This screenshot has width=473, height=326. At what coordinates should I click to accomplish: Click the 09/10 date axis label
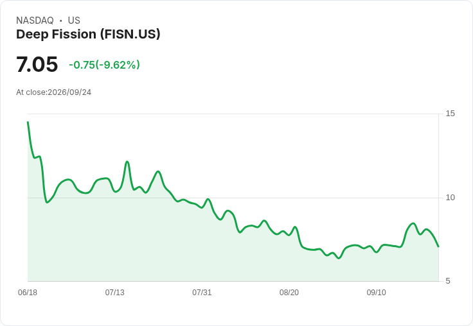[376, 293]
